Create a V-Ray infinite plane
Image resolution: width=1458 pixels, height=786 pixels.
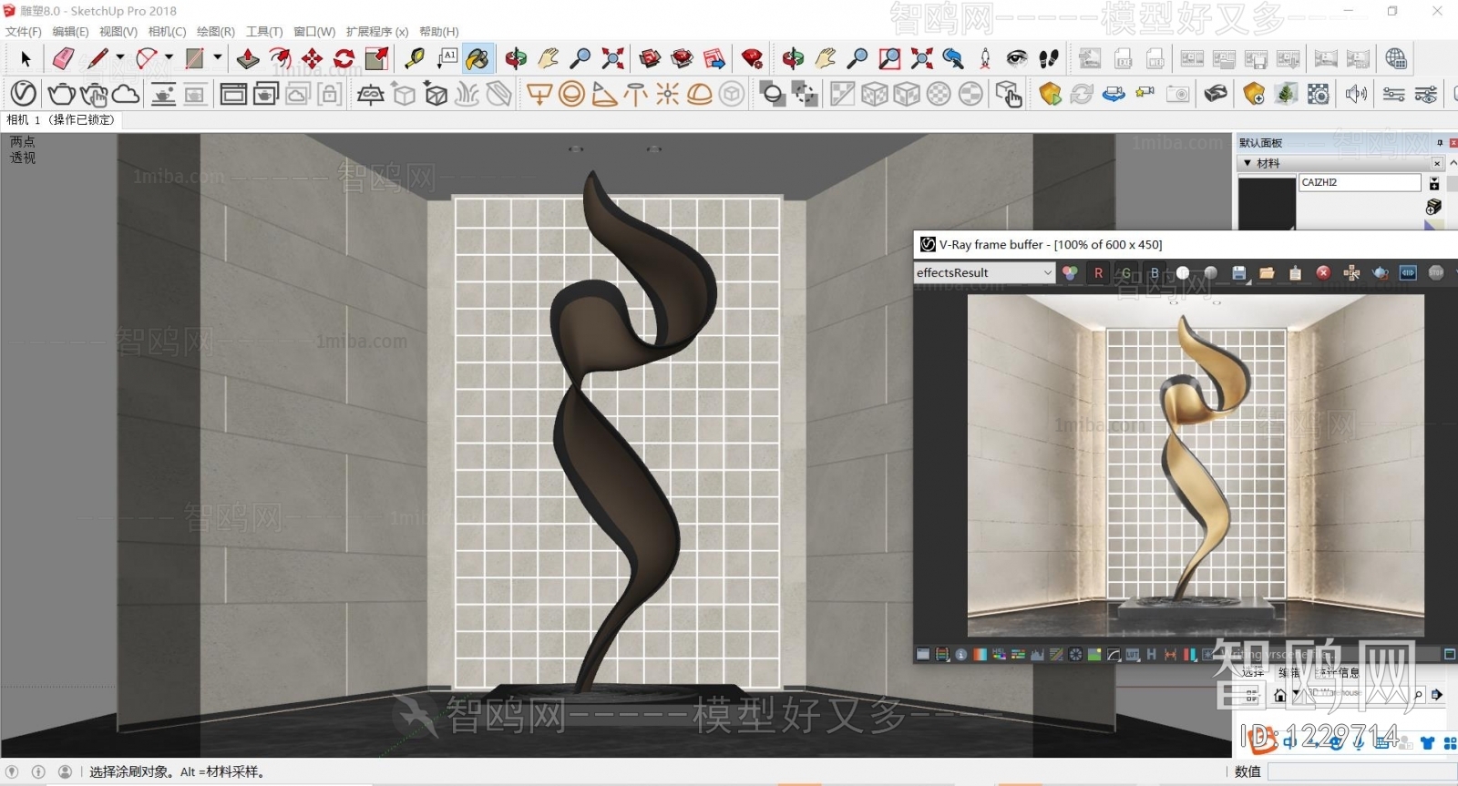pos(370,93)
